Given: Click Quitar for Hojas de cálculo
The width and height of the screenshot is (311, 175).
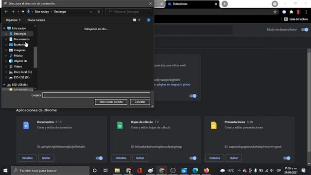Looking at the screenshot, I should [140, 158].
